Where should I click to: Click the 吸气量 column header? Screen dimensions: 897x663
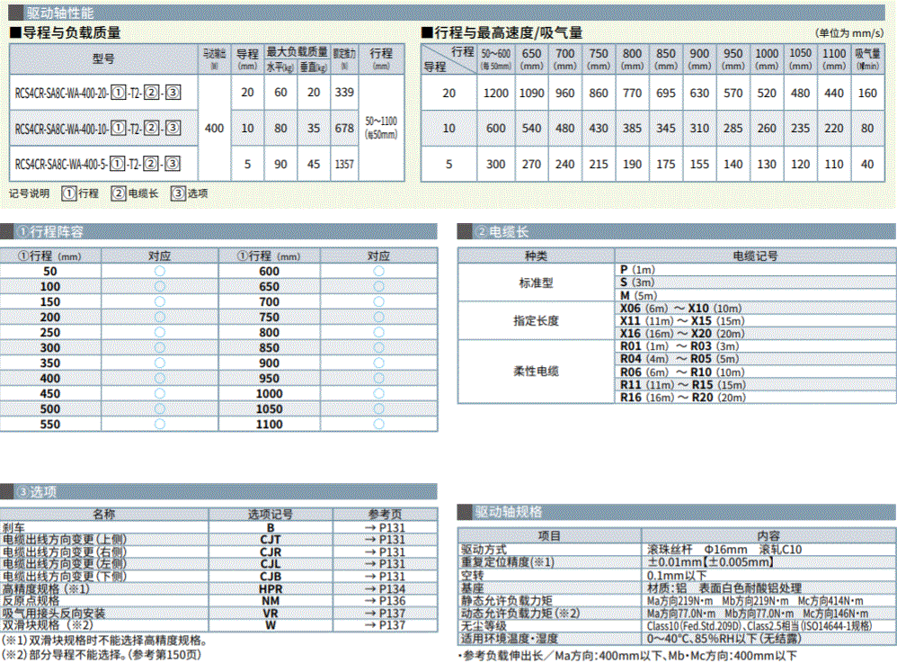tap(867, 59)
